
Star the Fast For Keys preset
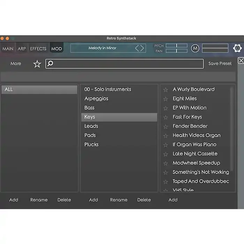166,117
